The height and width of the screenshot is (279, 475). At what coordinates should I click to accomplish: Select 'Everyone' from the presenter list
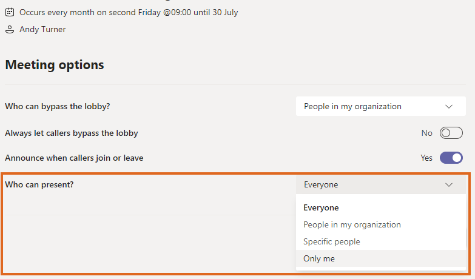pos(321,207)
